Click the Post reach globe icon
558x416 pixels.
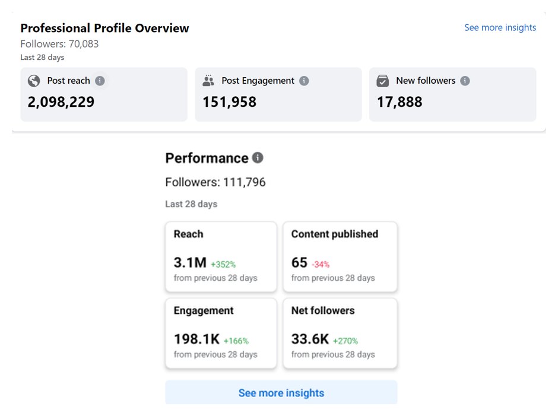click(x=34, y=81)
